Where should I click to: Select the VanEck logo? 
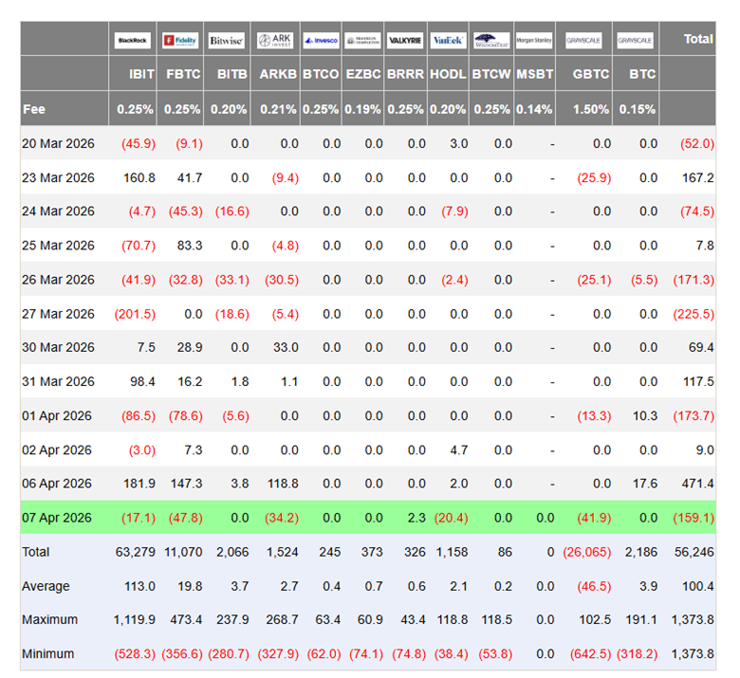pos(447,41)
